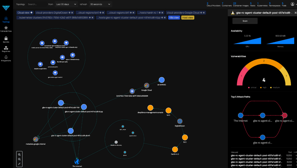Viewport: 297px width, 168px height.
Task: Remove the kubernetes-clusters filter chip
Action: (92, 17)
